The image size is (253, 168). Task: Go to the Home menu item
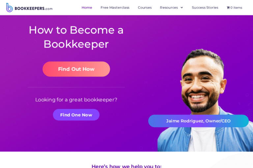tap(87, 8)
